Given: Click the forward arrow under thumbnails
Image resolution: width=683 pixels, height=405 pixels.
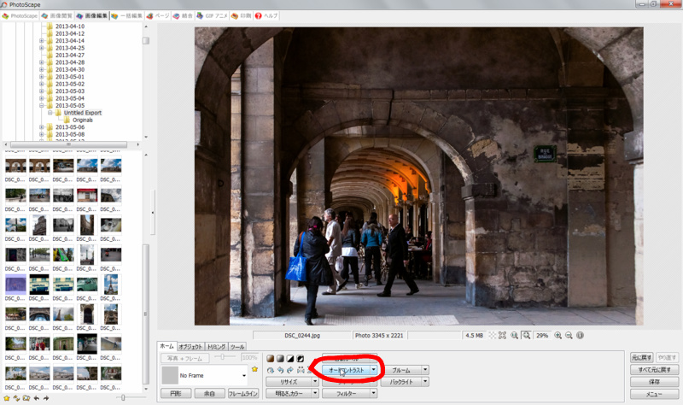Looking at the screenshot, I should point(46,398).
